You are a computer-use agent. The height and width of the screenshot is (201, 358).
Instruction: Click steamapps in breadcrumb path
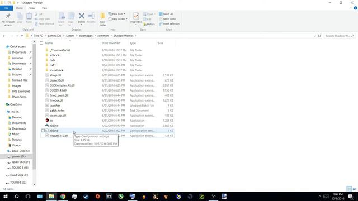click(86, 36)
